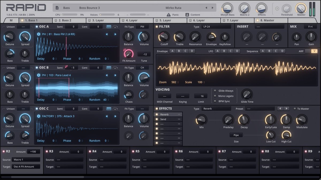The image size is (321, 180).
Task: Switch to the 2. Bass 2 layer tab
Action: pyautogui.click(x=69, y=20)
